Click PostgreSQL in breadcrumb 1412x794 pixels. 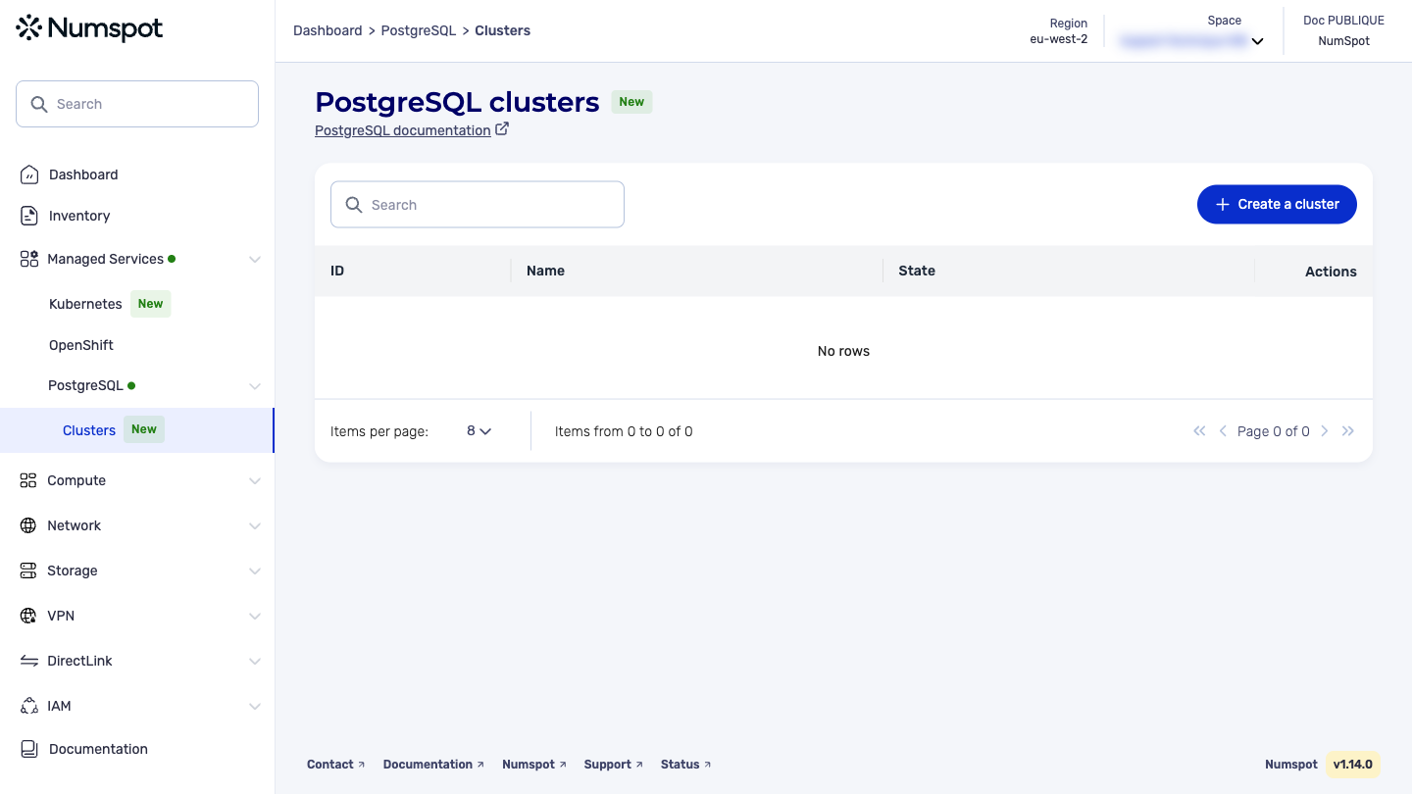[419, 30]
